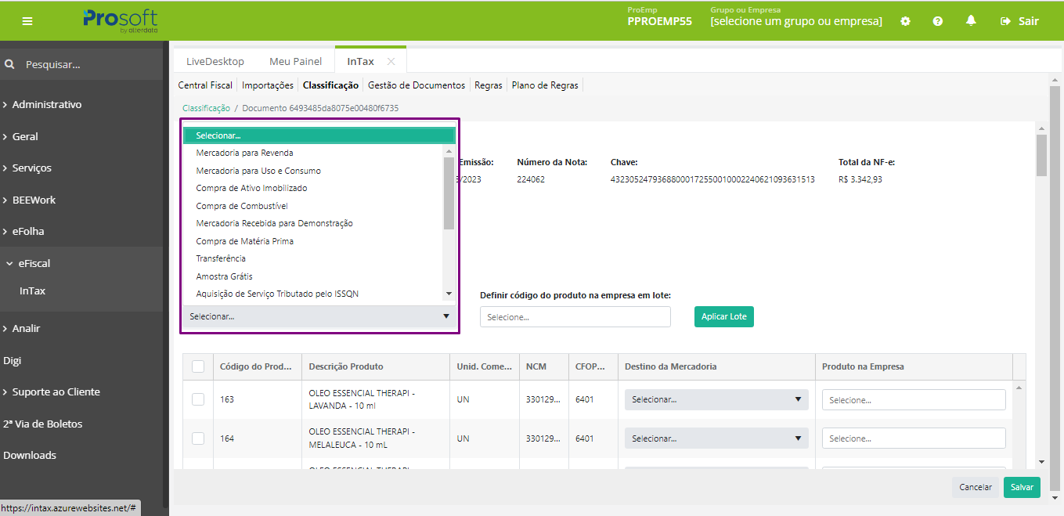
Task: Click the Definir código do produto input field
Action: 575,317
